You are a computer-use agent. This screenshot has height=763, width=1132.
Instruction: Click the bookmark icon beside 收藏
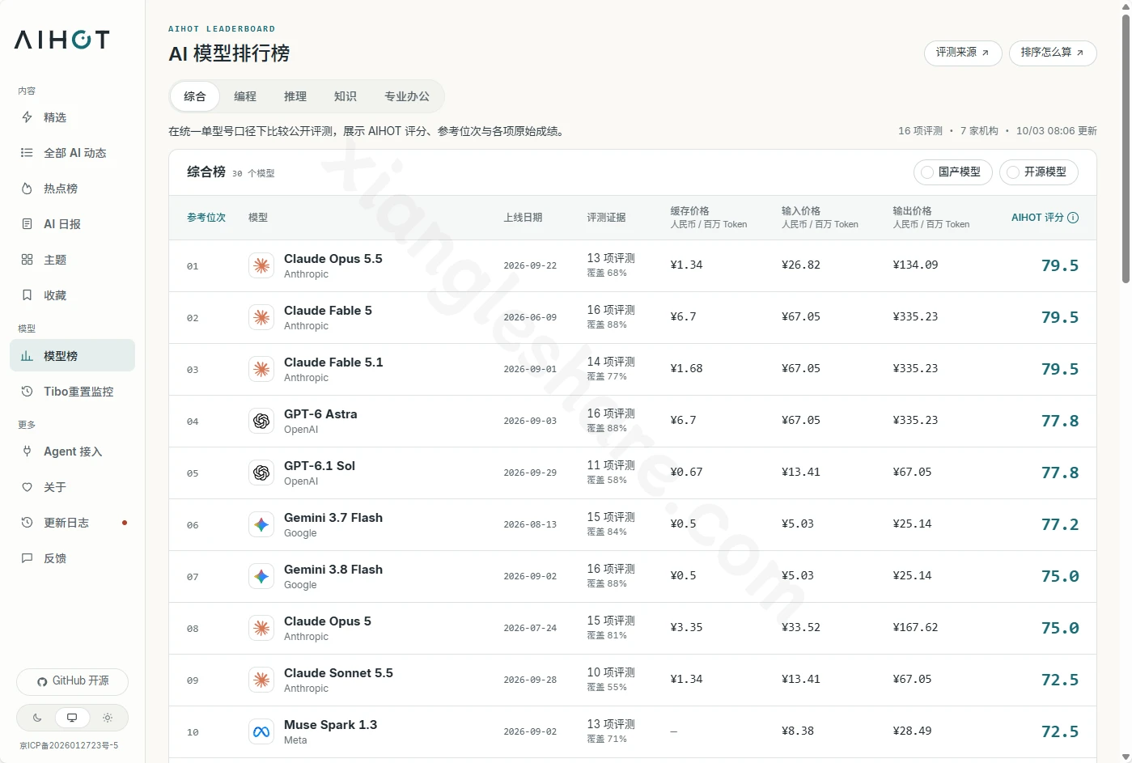click(27, 295)
